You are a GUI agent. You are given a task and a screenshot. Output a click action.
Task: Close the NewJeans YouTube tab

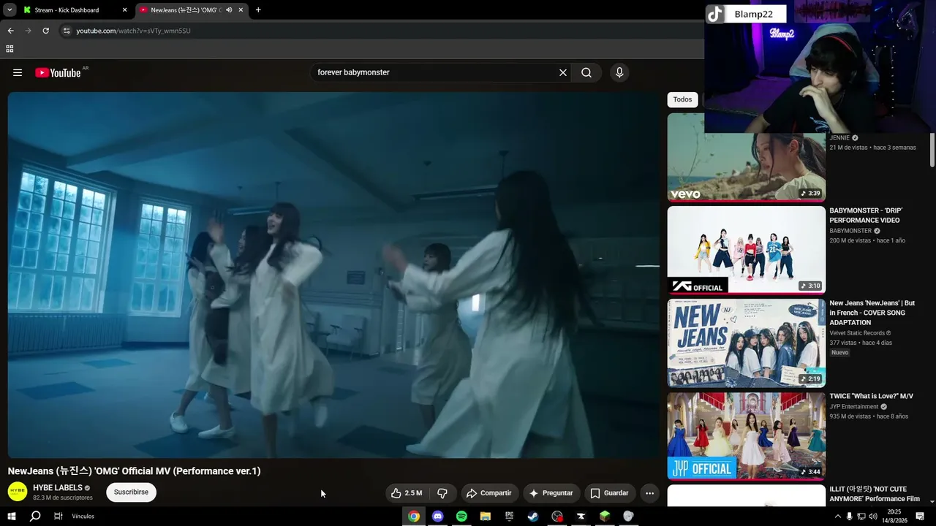tap(241, 10)
